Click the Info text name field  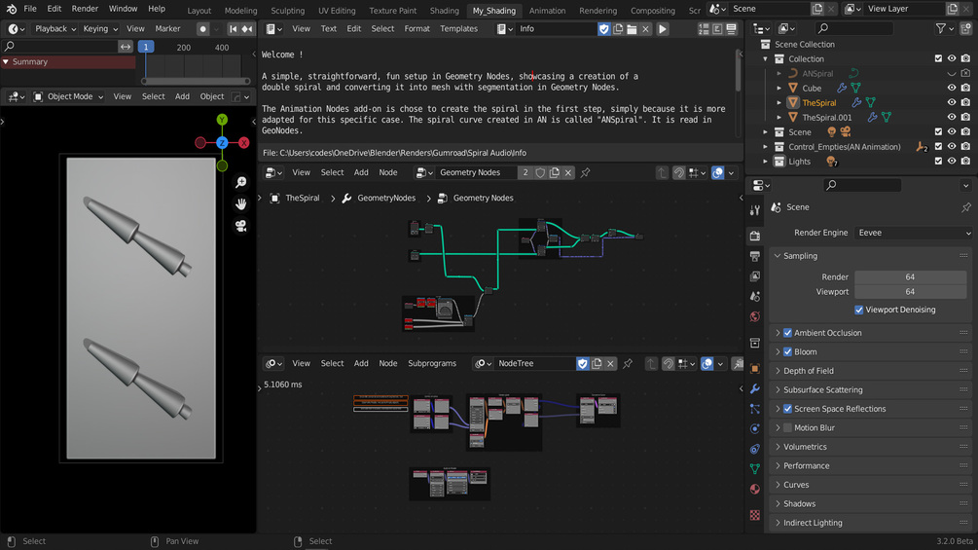point(555,28)
